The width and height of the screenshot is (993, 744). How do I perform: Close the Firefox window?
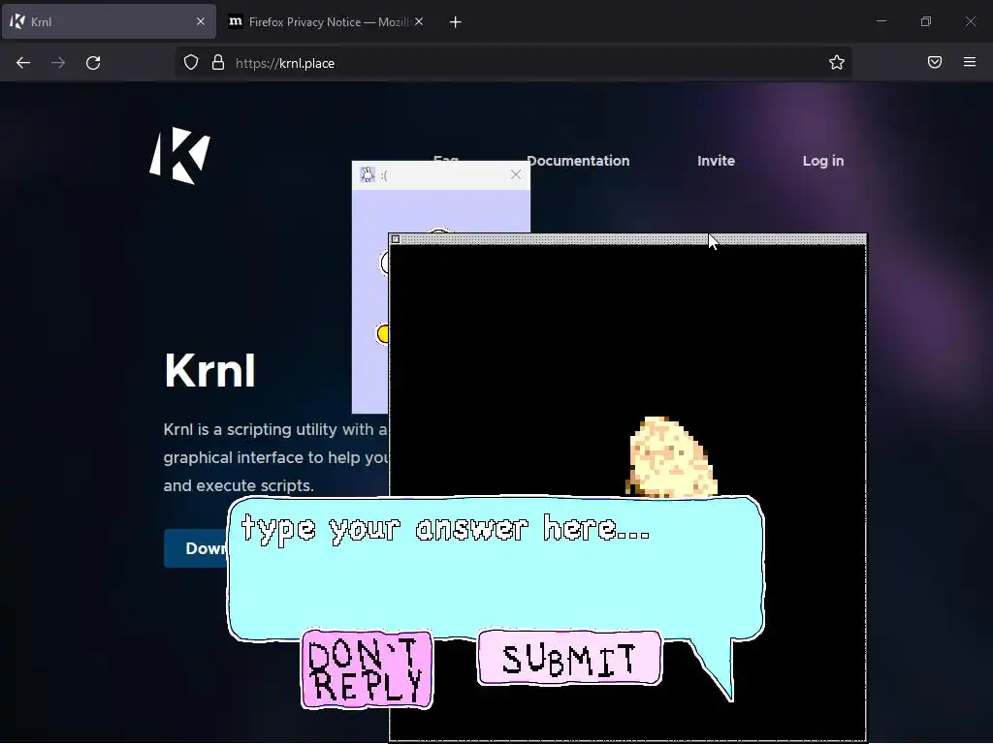click(970, 21)
